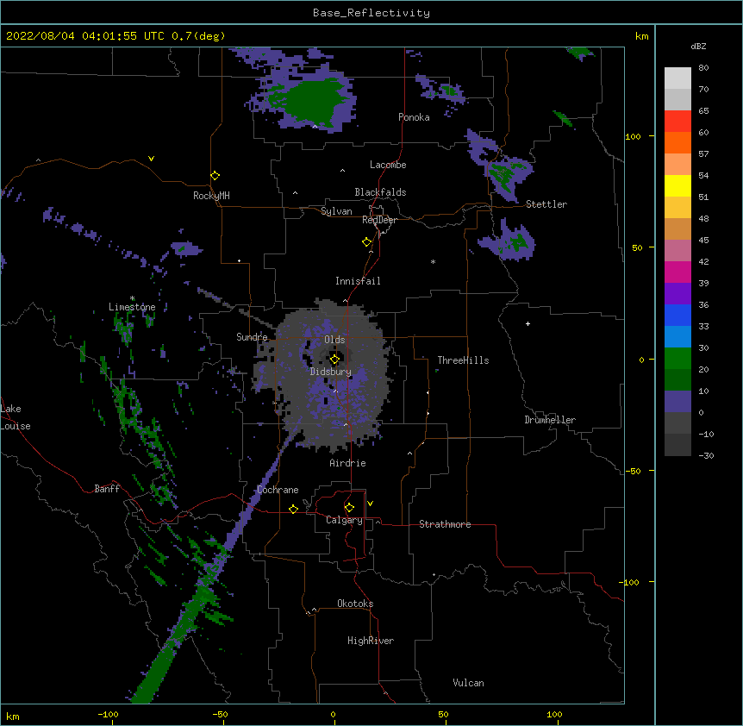Click the Strathmore town label

tap(445, 524)
